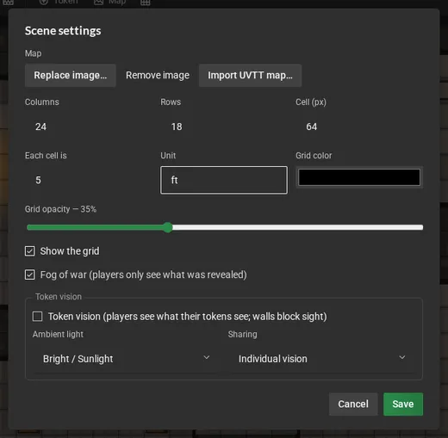The width and height of the screenshot is (448, 438).
Task: Edit the Rows field showing 18
Action: [x=224, y=126]
